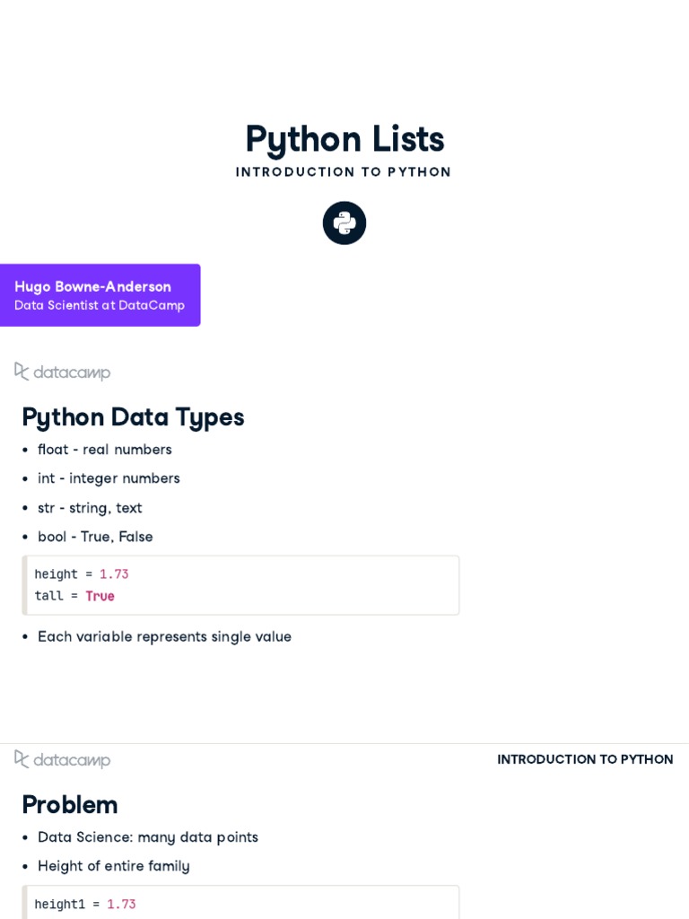Click the "Height of entire family" bullet
The width and height of the screenshot is (689, 919).
click(114, 866)
